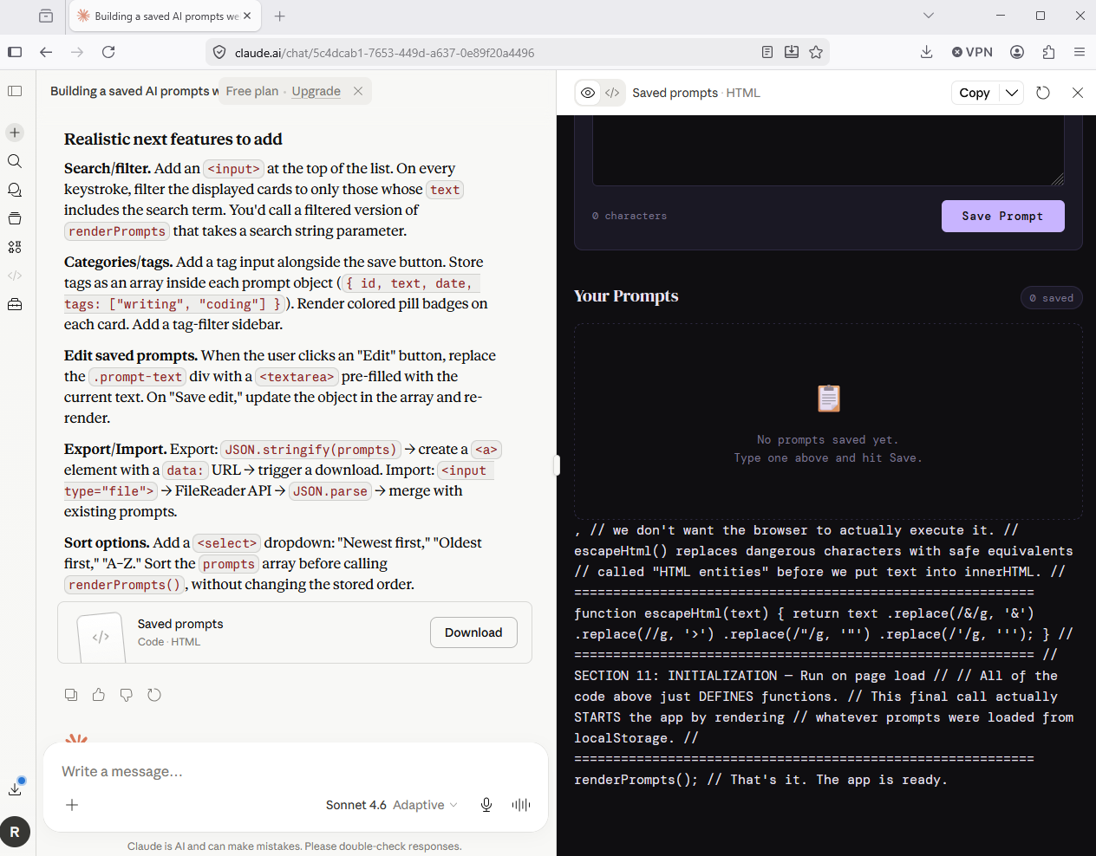
Task: Open Chats list icon in sidebar
Action: coord(15,190)
